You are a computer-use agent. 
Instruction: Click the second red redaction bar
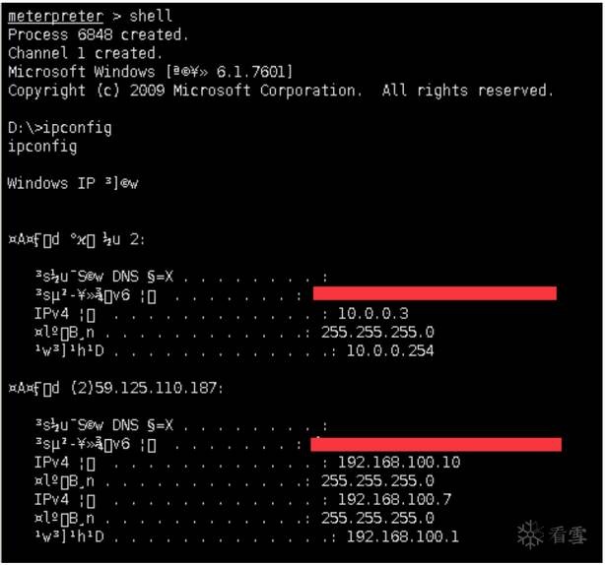[x=436, y=445]
